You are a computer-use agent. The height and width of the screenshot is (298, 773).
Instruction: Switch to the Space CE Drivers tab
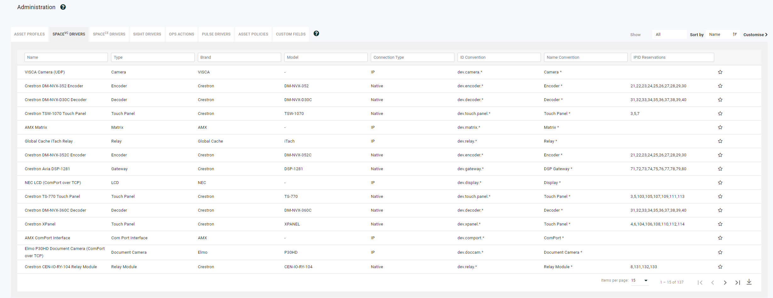[109, 34]
